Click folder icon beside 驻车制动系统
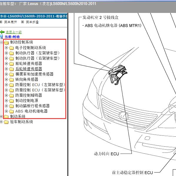 (6, 122)
